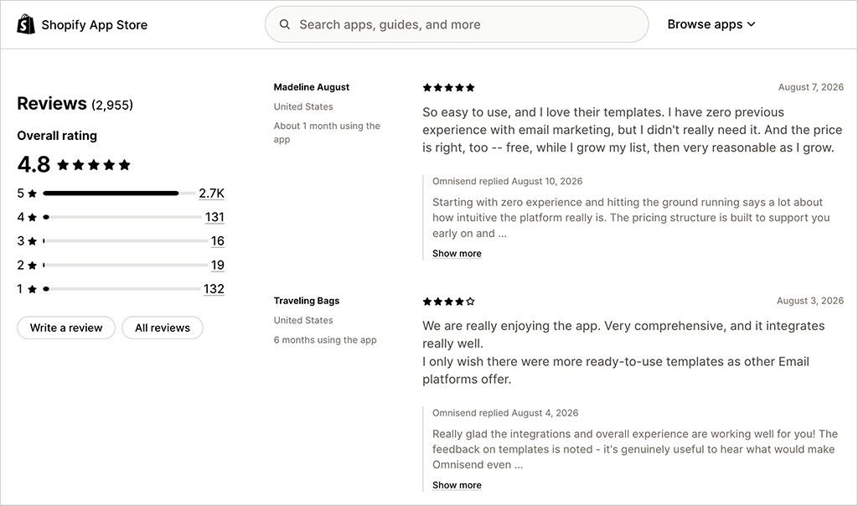This screenshot has height=506, width=858.
Task: Open the 132 one-star reviews count
Action: click(214, 289)
